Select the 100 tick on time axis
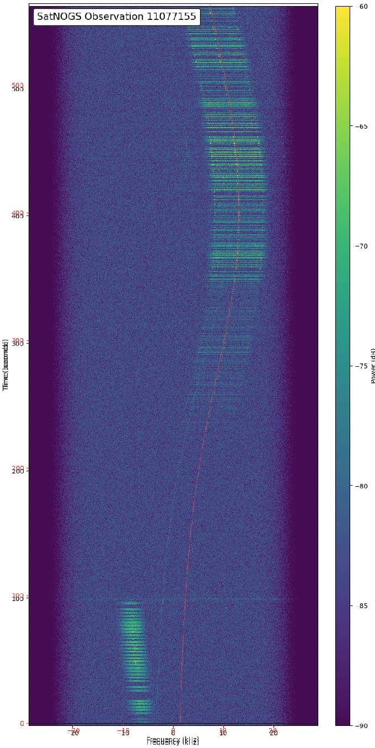 click(x=18, y=598)
